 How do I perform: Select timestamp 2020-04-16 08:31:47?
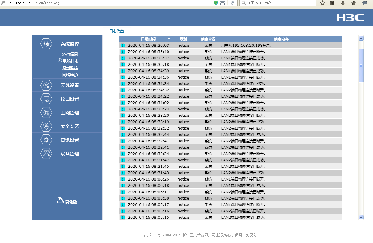pos(148,160)
